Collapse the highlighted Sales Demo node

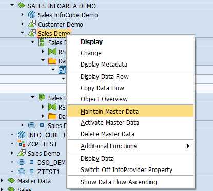coord(22,32)
